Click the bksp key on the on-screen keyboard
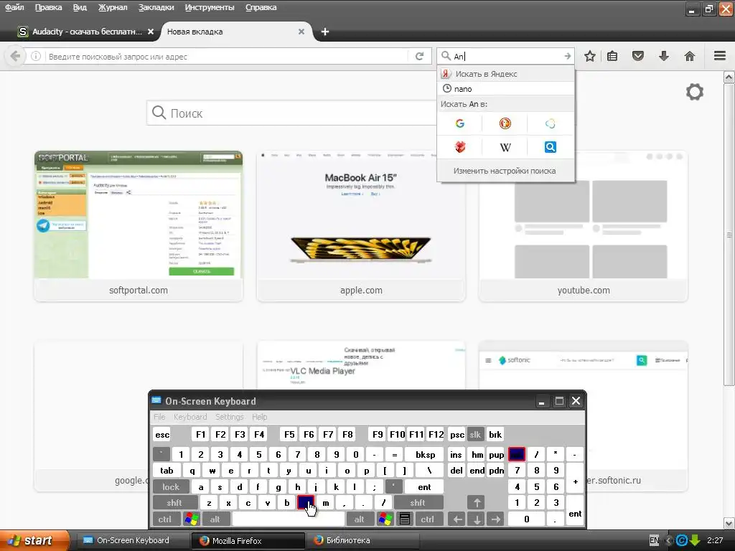This screenshot has height=551, width=735. [425, 454]
